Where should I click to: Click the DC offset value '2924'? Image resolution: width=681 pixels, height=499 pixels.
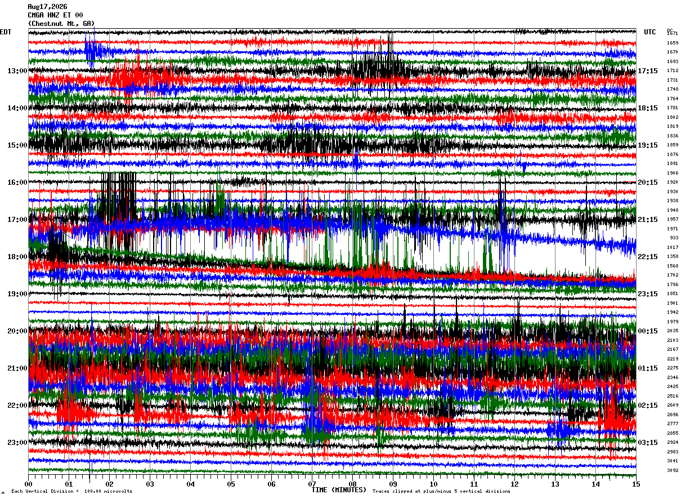click(x=673, y=442)
